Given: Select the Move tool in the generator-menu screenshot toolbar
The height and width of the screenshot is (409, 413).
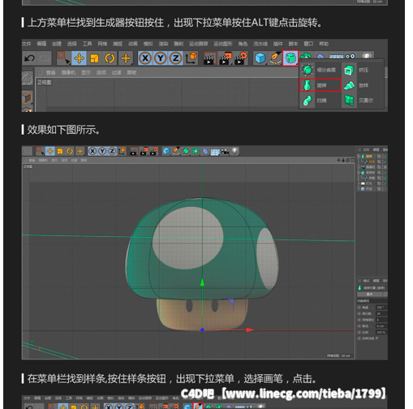Looking at the screenshot, I should point(79,58).
